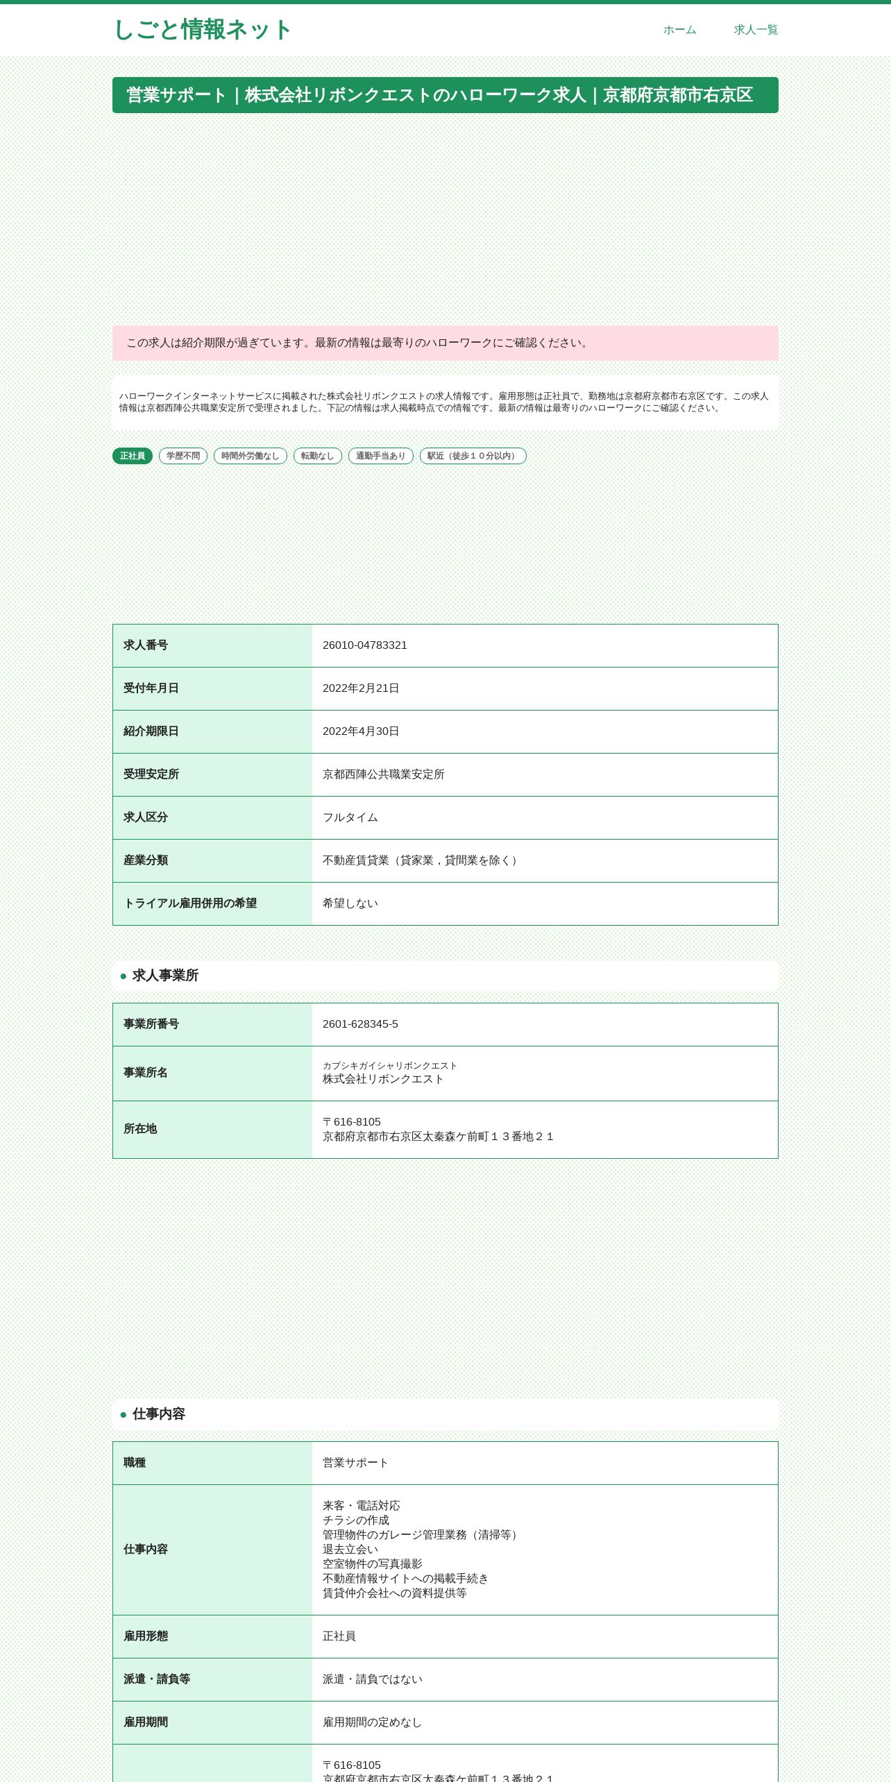Select the 所在地 label cell
The image size is (891, 1782).
pyautogui.click(x=212, y=1129)
